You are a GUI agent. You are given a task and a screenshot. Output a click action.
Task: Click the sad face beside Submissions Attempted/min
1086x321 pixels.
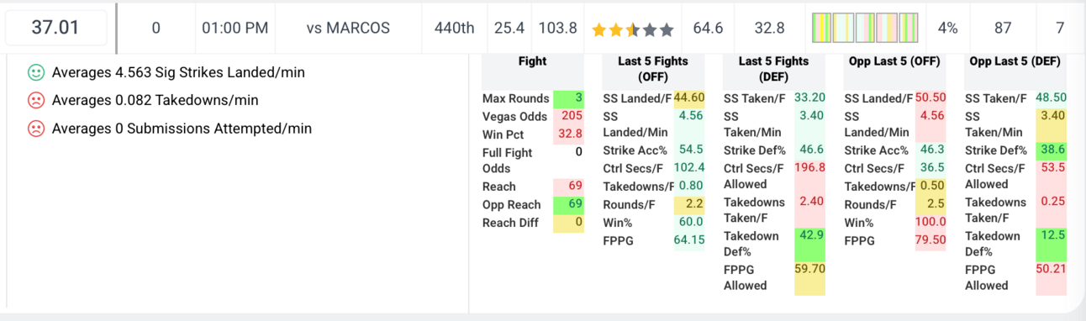[x=36, y=129]
